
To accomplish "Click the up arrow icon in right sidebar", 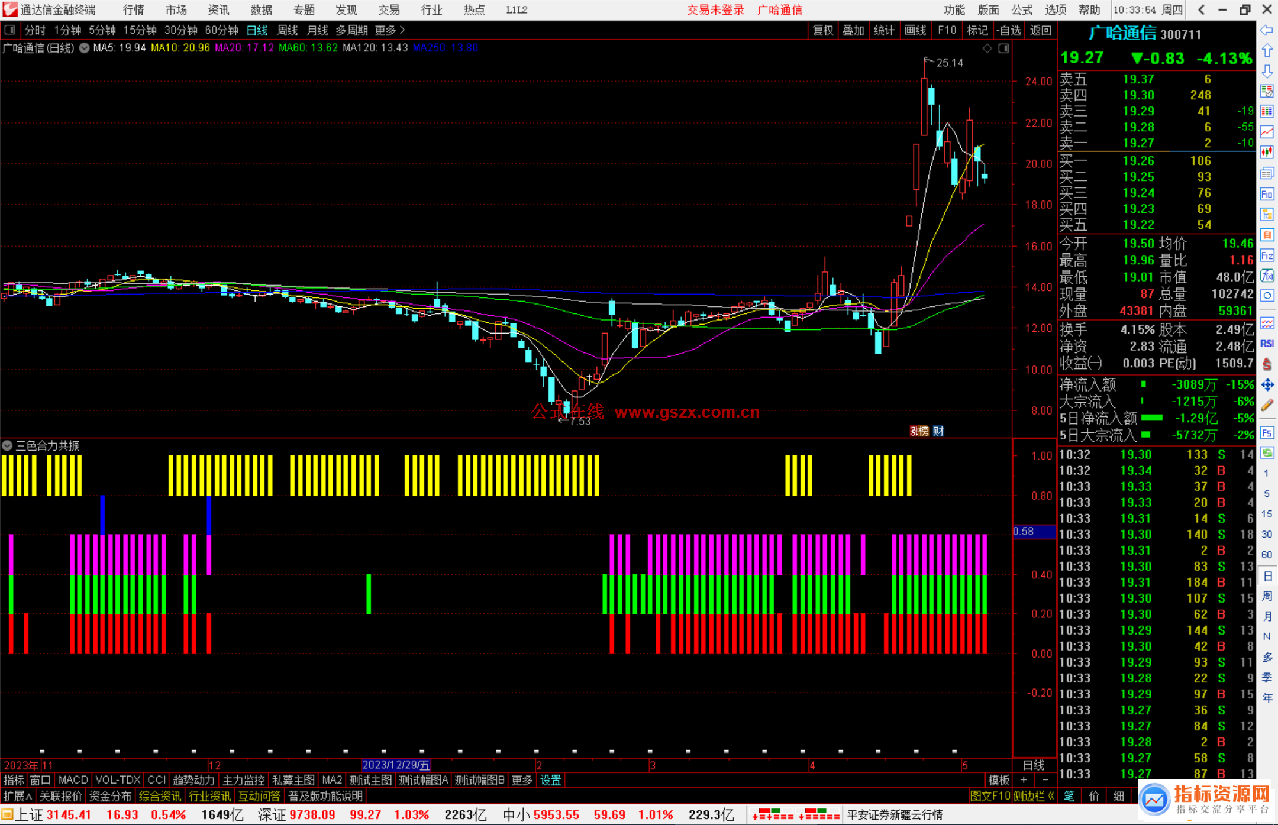I will coord(1267,51).
